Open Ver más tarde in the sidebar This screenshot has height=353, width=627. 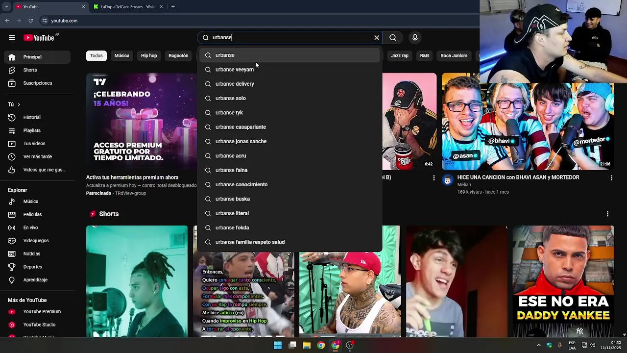(38, 157)
